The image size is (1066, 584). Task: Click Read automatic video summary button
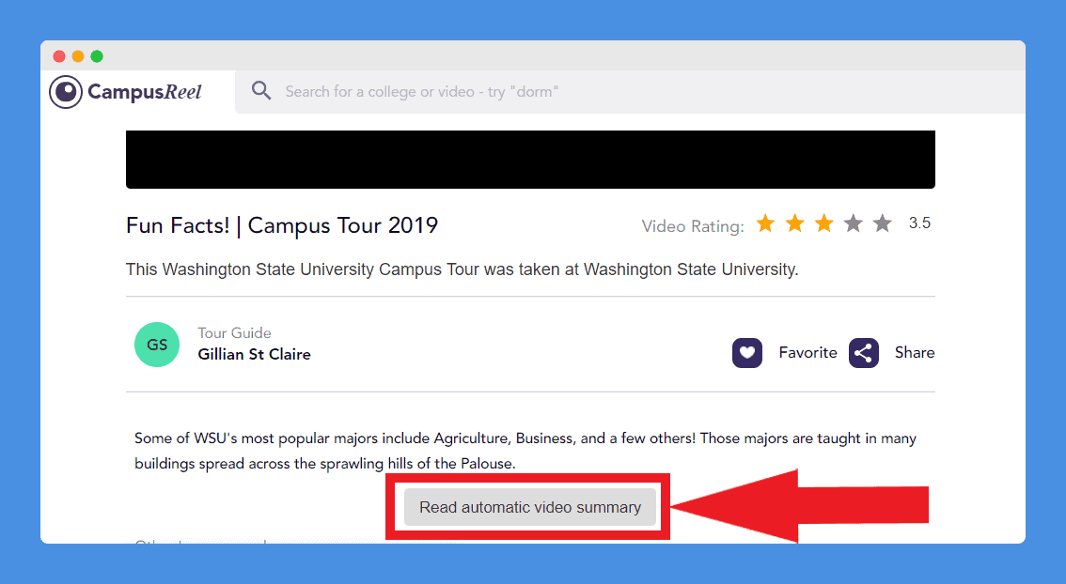[x=530, y=507]
